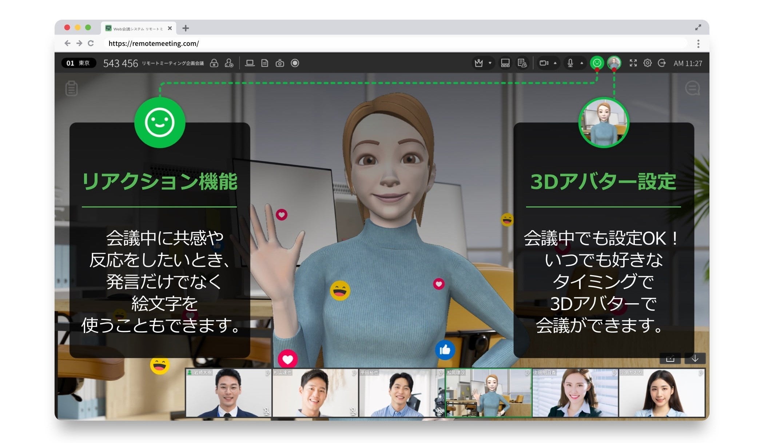
Task: Mute or unmute the microphone
Action: pyautogui.click(x=570, y=63)
